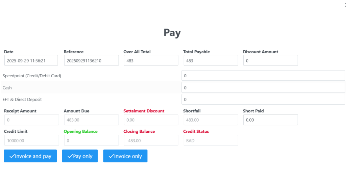Click the EFT & Direct Deposit field
Image resolution: width=346 pixels, height=185 pixels.
pyautogui.click(x=263, y=99)
